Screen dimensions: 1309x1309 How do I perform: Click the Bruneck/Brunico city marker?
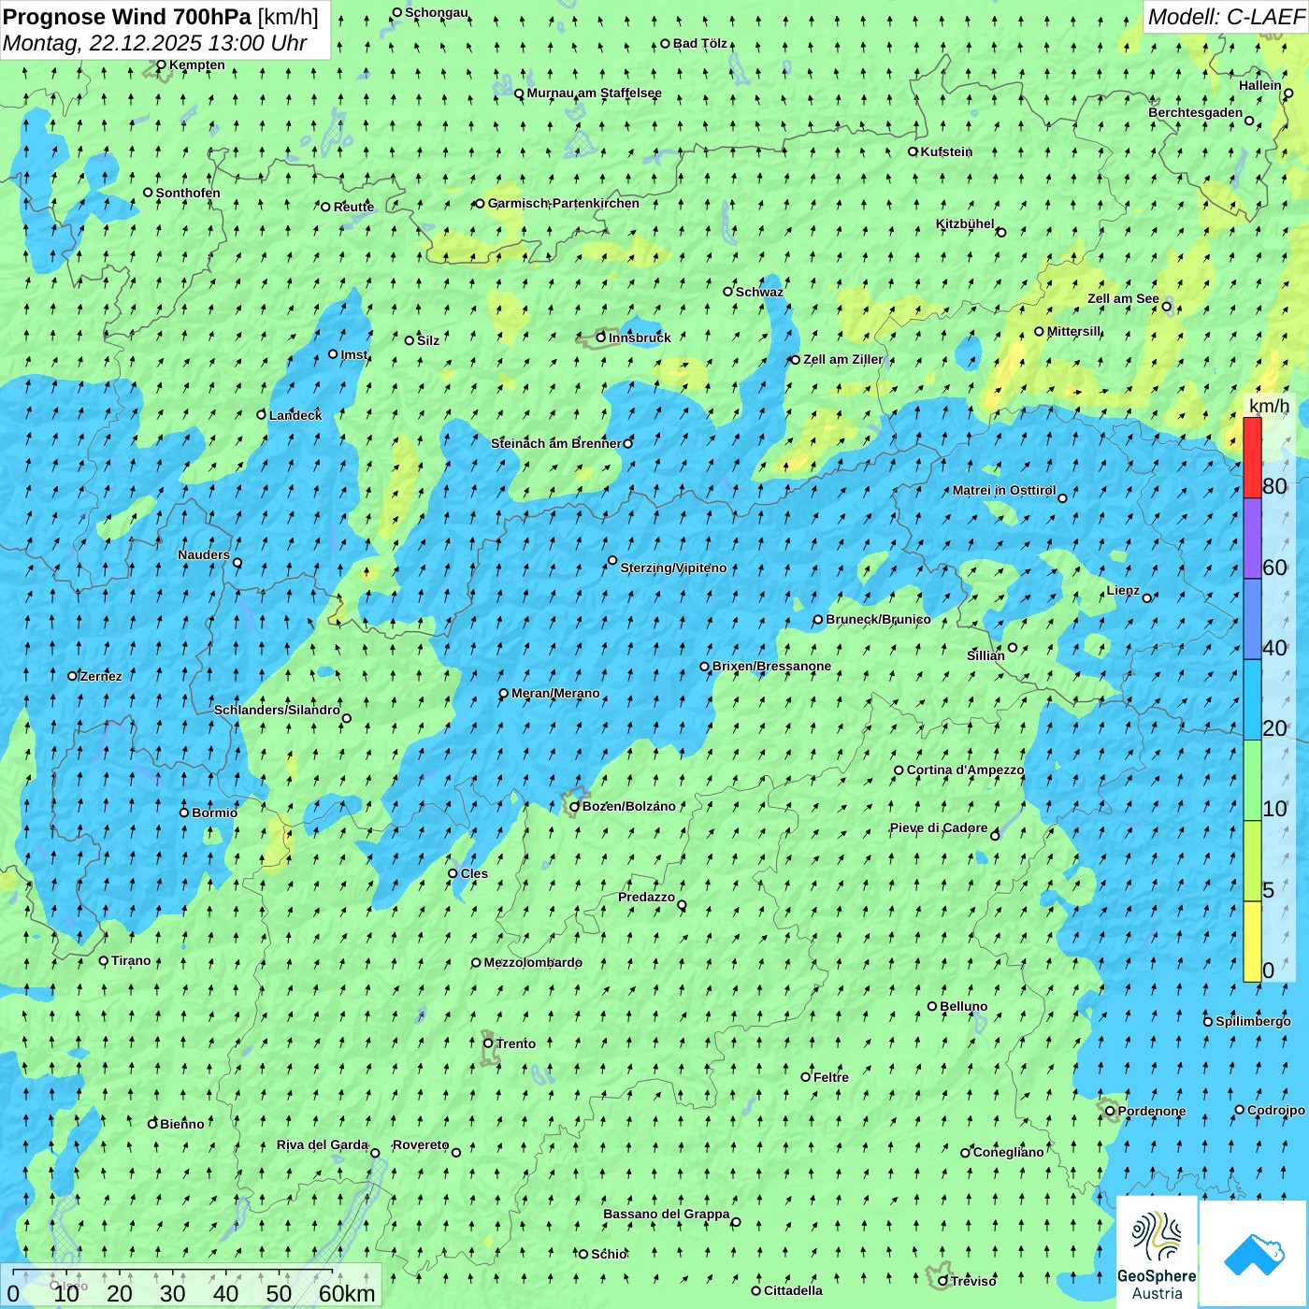pyautogui.click(x=818, y=619)
